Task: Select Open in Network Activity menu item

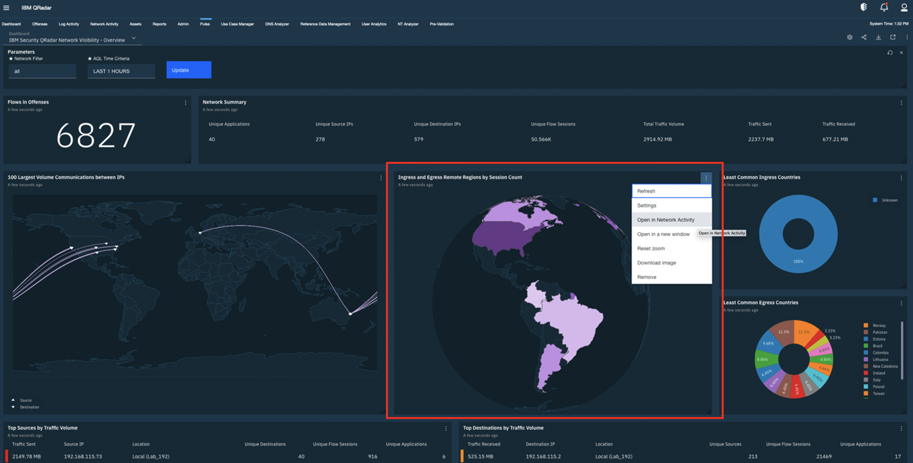Action: tap(672, 220)
